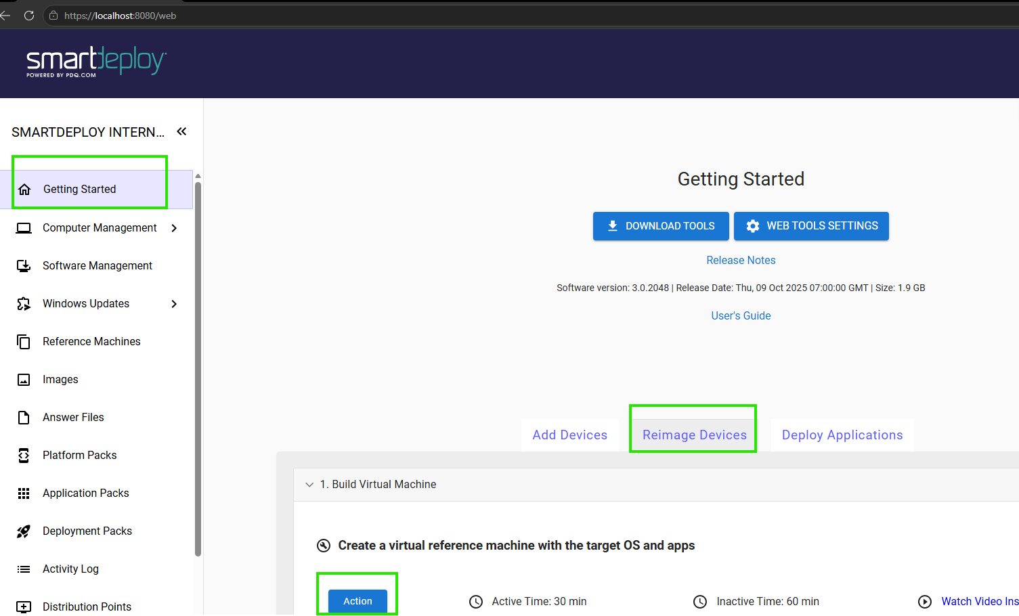The image size is (1019, 616).
Task: Open the Release Notes link
Action: coord(741,261)
